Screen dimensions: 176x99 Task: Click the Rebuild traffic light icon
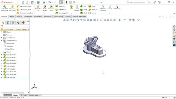pos(67,2)
